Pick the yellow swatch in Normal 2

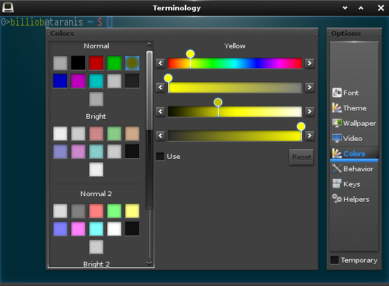(x=132, y=211)
